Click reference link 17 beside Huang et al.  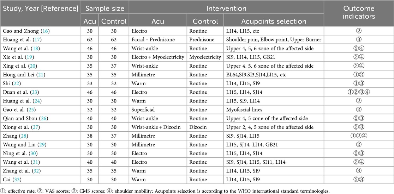(35, 40)
